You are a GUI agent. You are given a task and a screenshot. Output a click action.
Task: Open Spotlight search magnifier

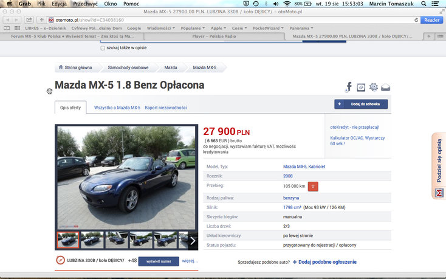424,4
